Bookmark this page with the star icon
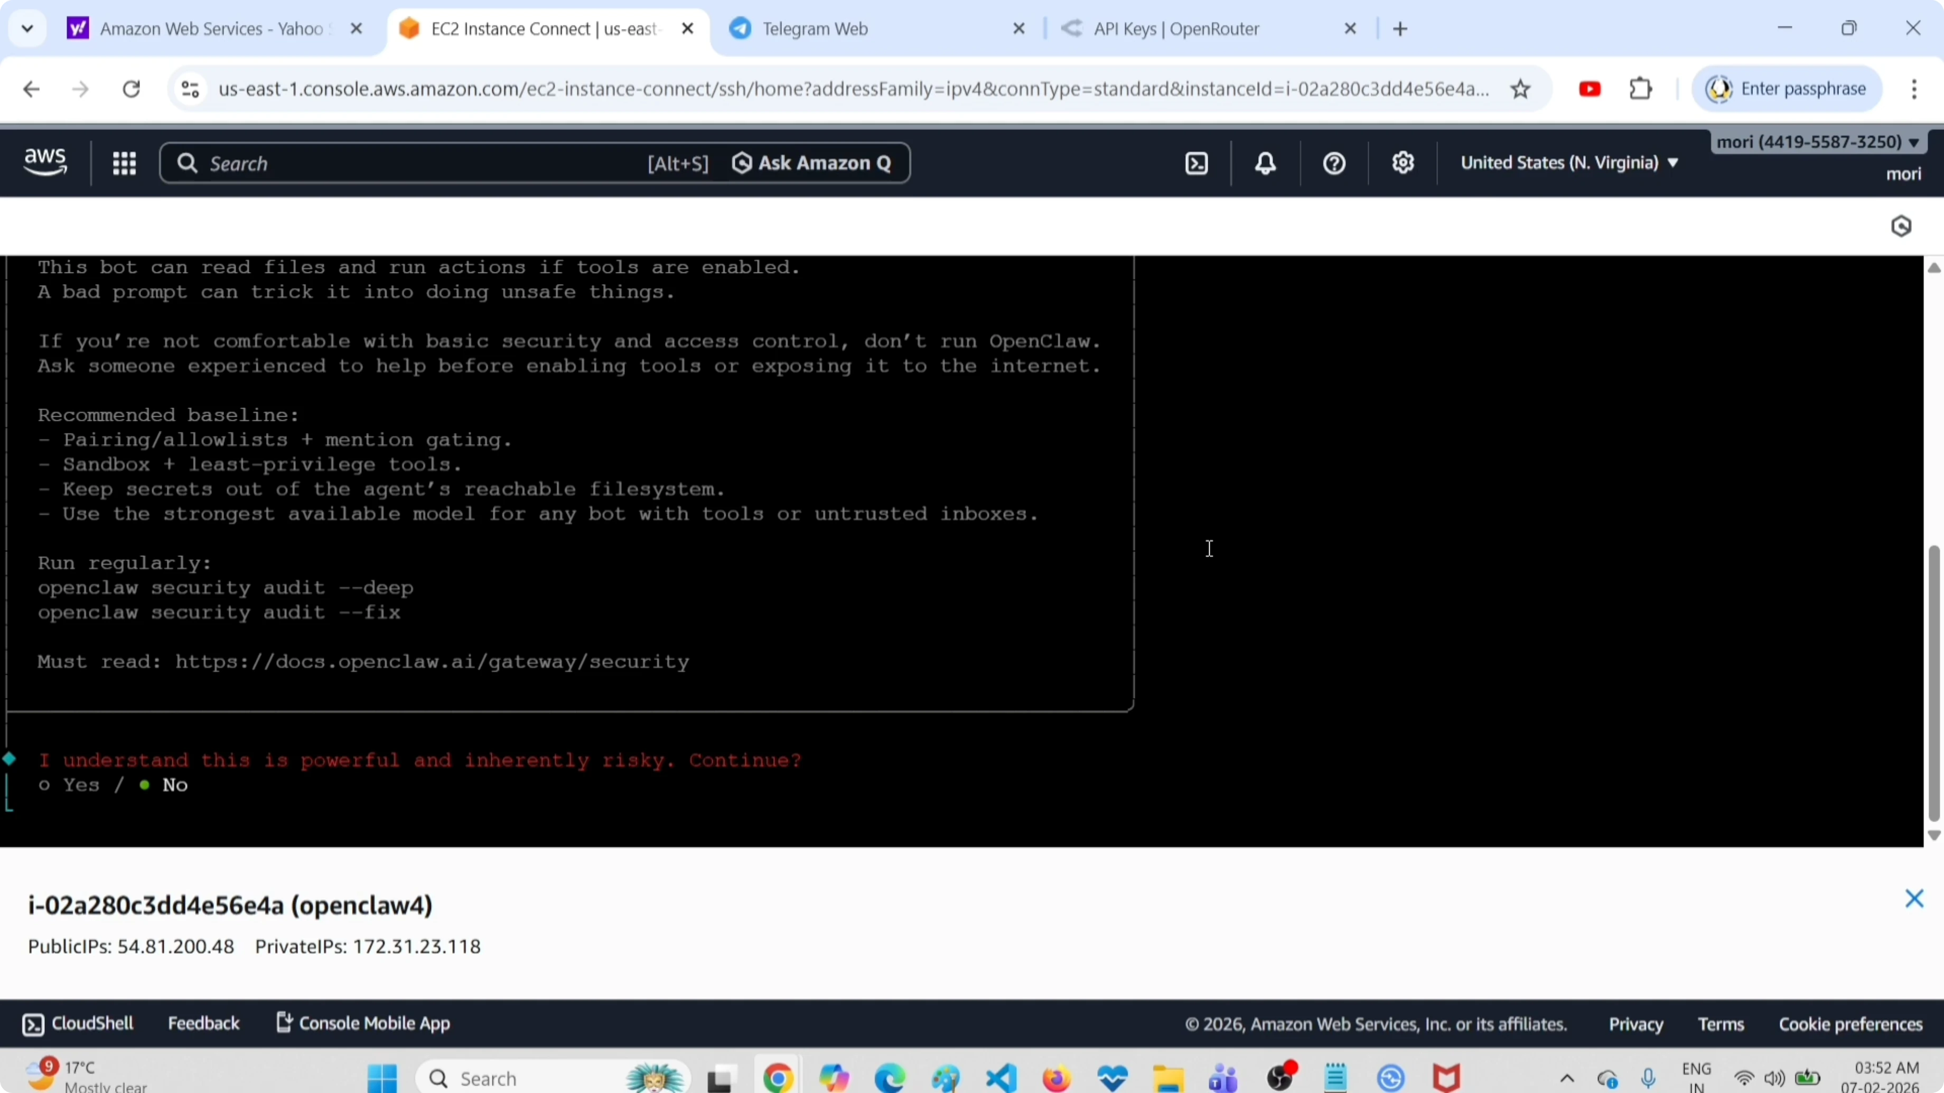1944x1093 pixels. (x=1521, y=89)
